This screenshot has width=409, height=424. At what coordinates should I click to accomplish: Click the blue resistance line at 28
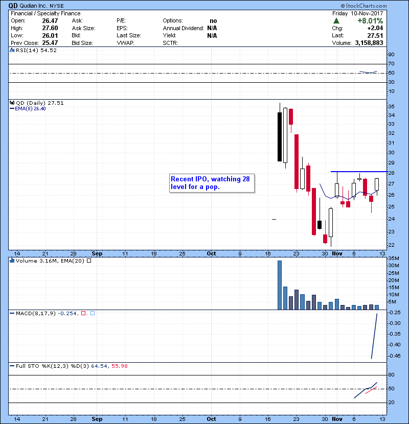coord(359,172)
